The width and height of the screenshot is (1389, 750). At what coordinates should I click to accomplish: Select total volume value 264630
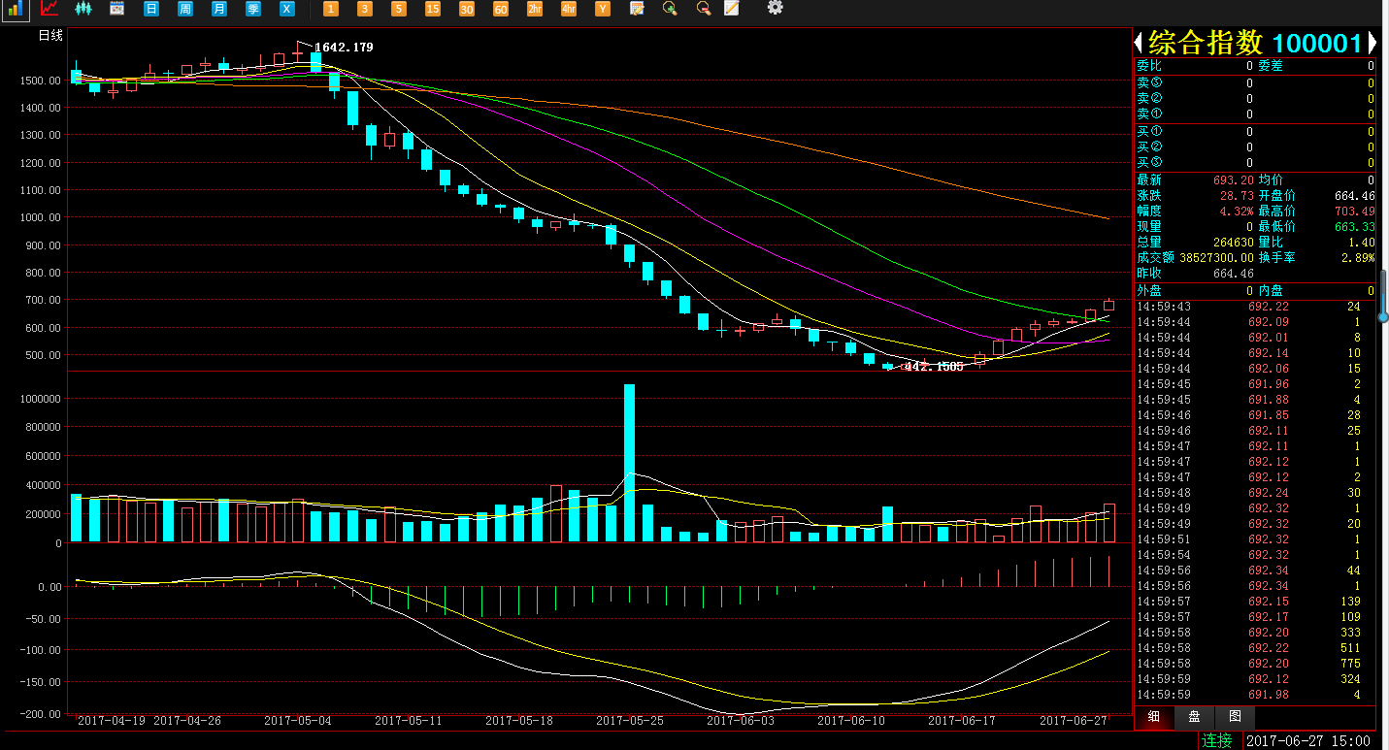(x=1233, y=243)
